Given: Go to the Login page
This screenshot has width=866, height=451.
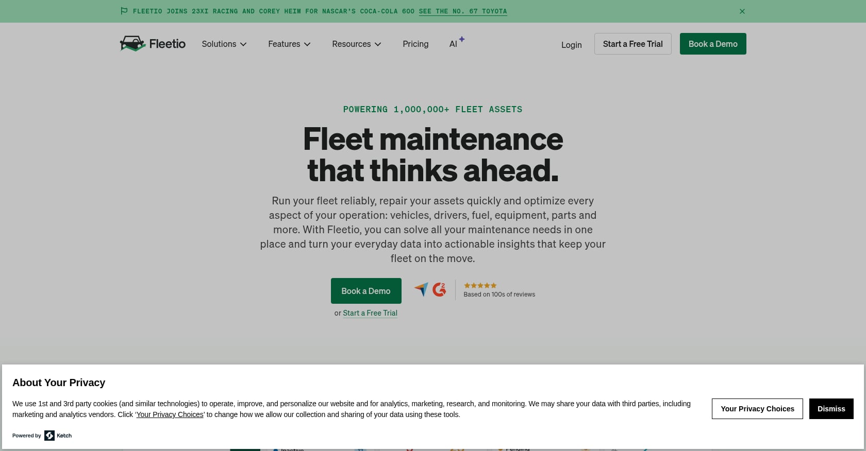Looking at the screenshot, I should (571, 45).
